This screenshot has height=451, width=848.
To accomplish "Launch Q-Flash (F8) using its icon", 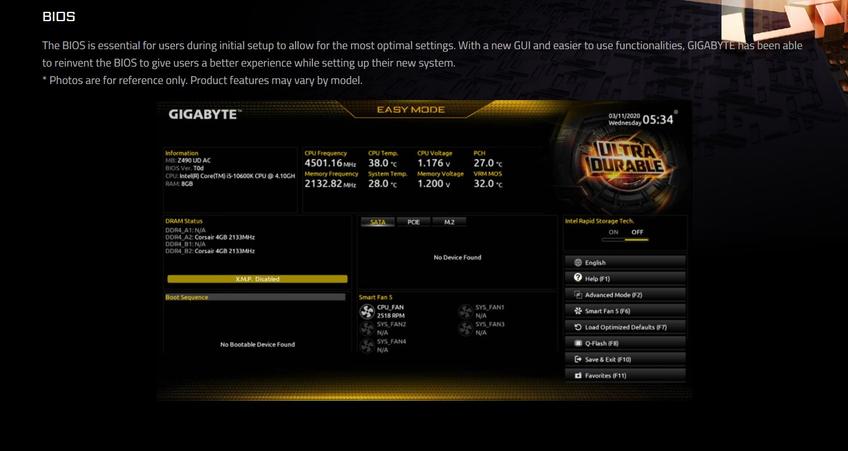I will coord(577,343).
